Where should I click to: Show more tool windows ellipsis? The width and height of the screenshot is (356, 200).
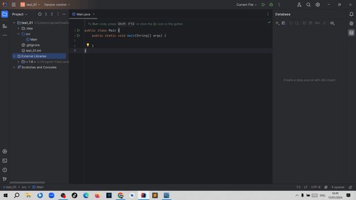point(4,36)
